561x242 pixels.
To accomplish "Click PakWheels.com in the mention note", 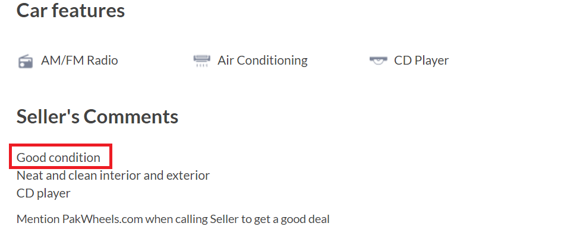I will (x=103, y=219).
